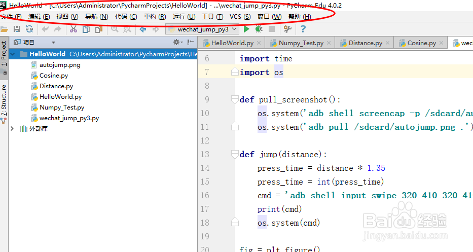Click the 'print(cmd)' code line
Image resolution: width=473 pixels, height=252 pixels.
[x=279, y=209]
